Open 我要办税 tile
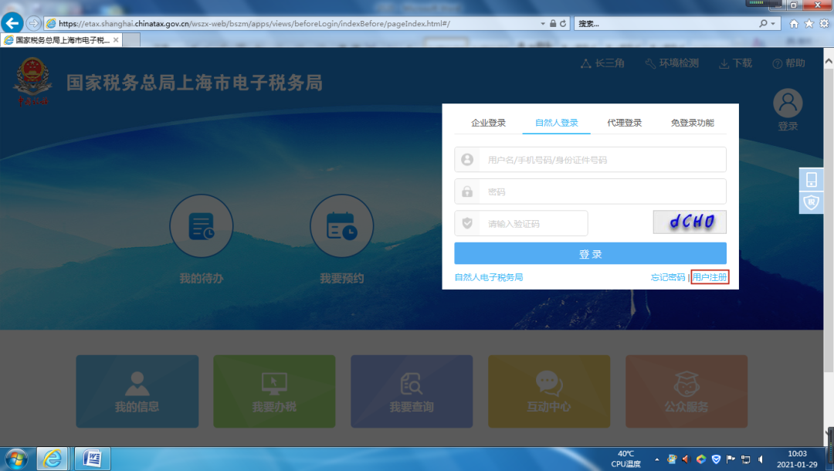This screenshot has height=471, width=834. [274, 391]
